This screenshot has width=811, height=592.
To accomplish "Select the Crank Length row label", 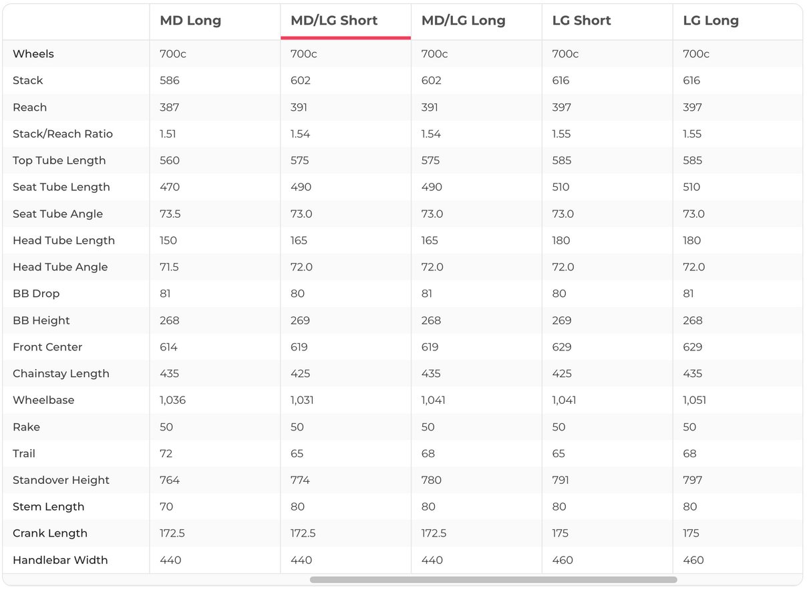I will coord(50,533).
